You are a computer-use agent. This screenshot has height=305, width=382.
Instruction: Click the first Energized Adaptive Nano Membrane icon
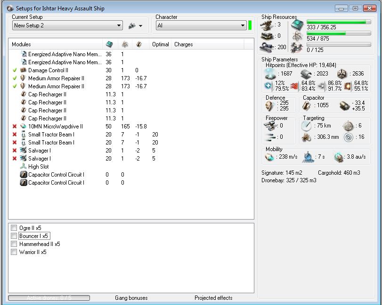[24, 54]
